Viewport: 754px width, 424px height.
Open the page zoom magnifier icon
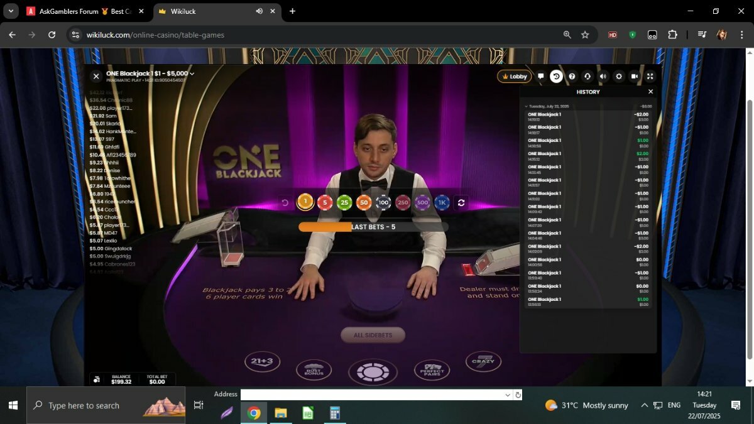pyautogui.click(x=567, y=35)
